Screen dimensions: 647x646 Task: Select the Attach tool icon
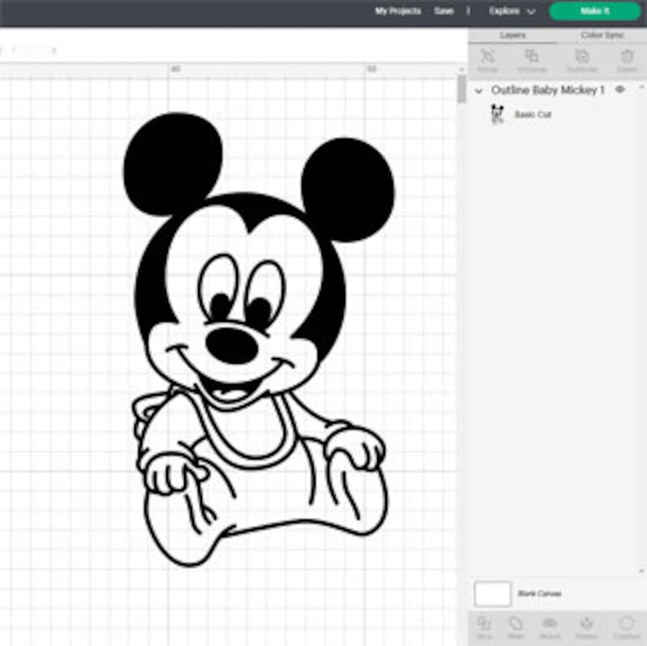coord(550,626)
